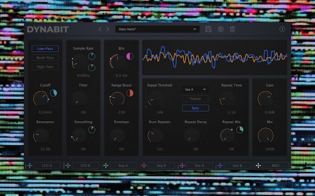
Task: Click the green modulation dial beside Repeat Mix
Action: [240, 129]
